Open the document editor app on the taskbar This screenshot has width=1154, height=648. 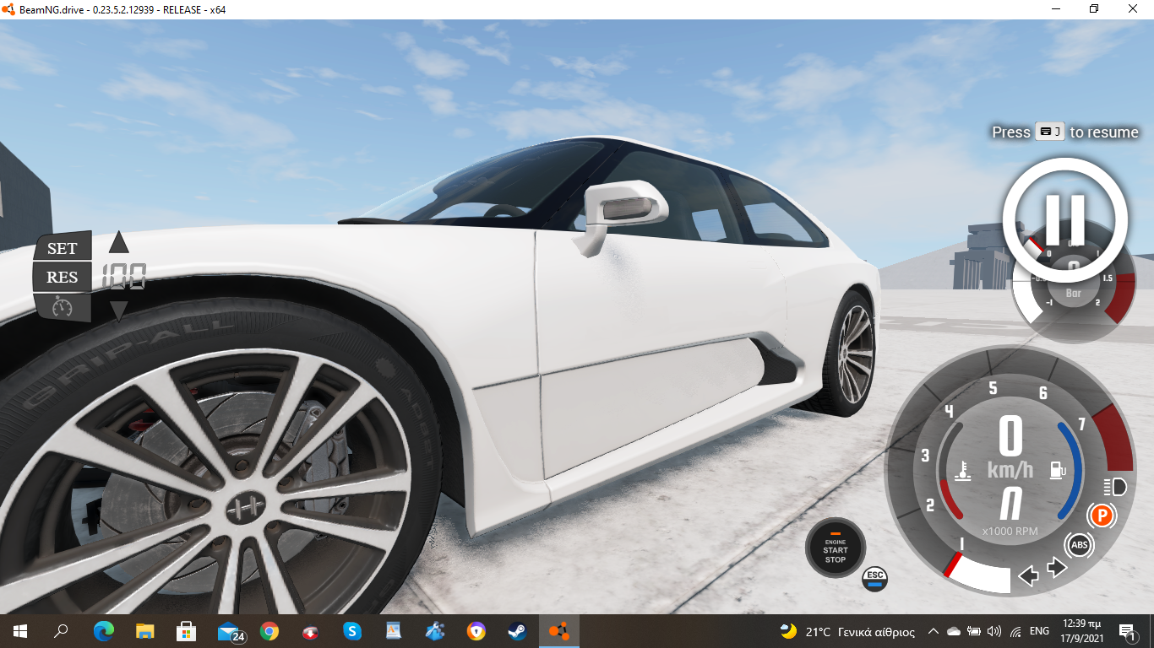[x=394, y=630]
